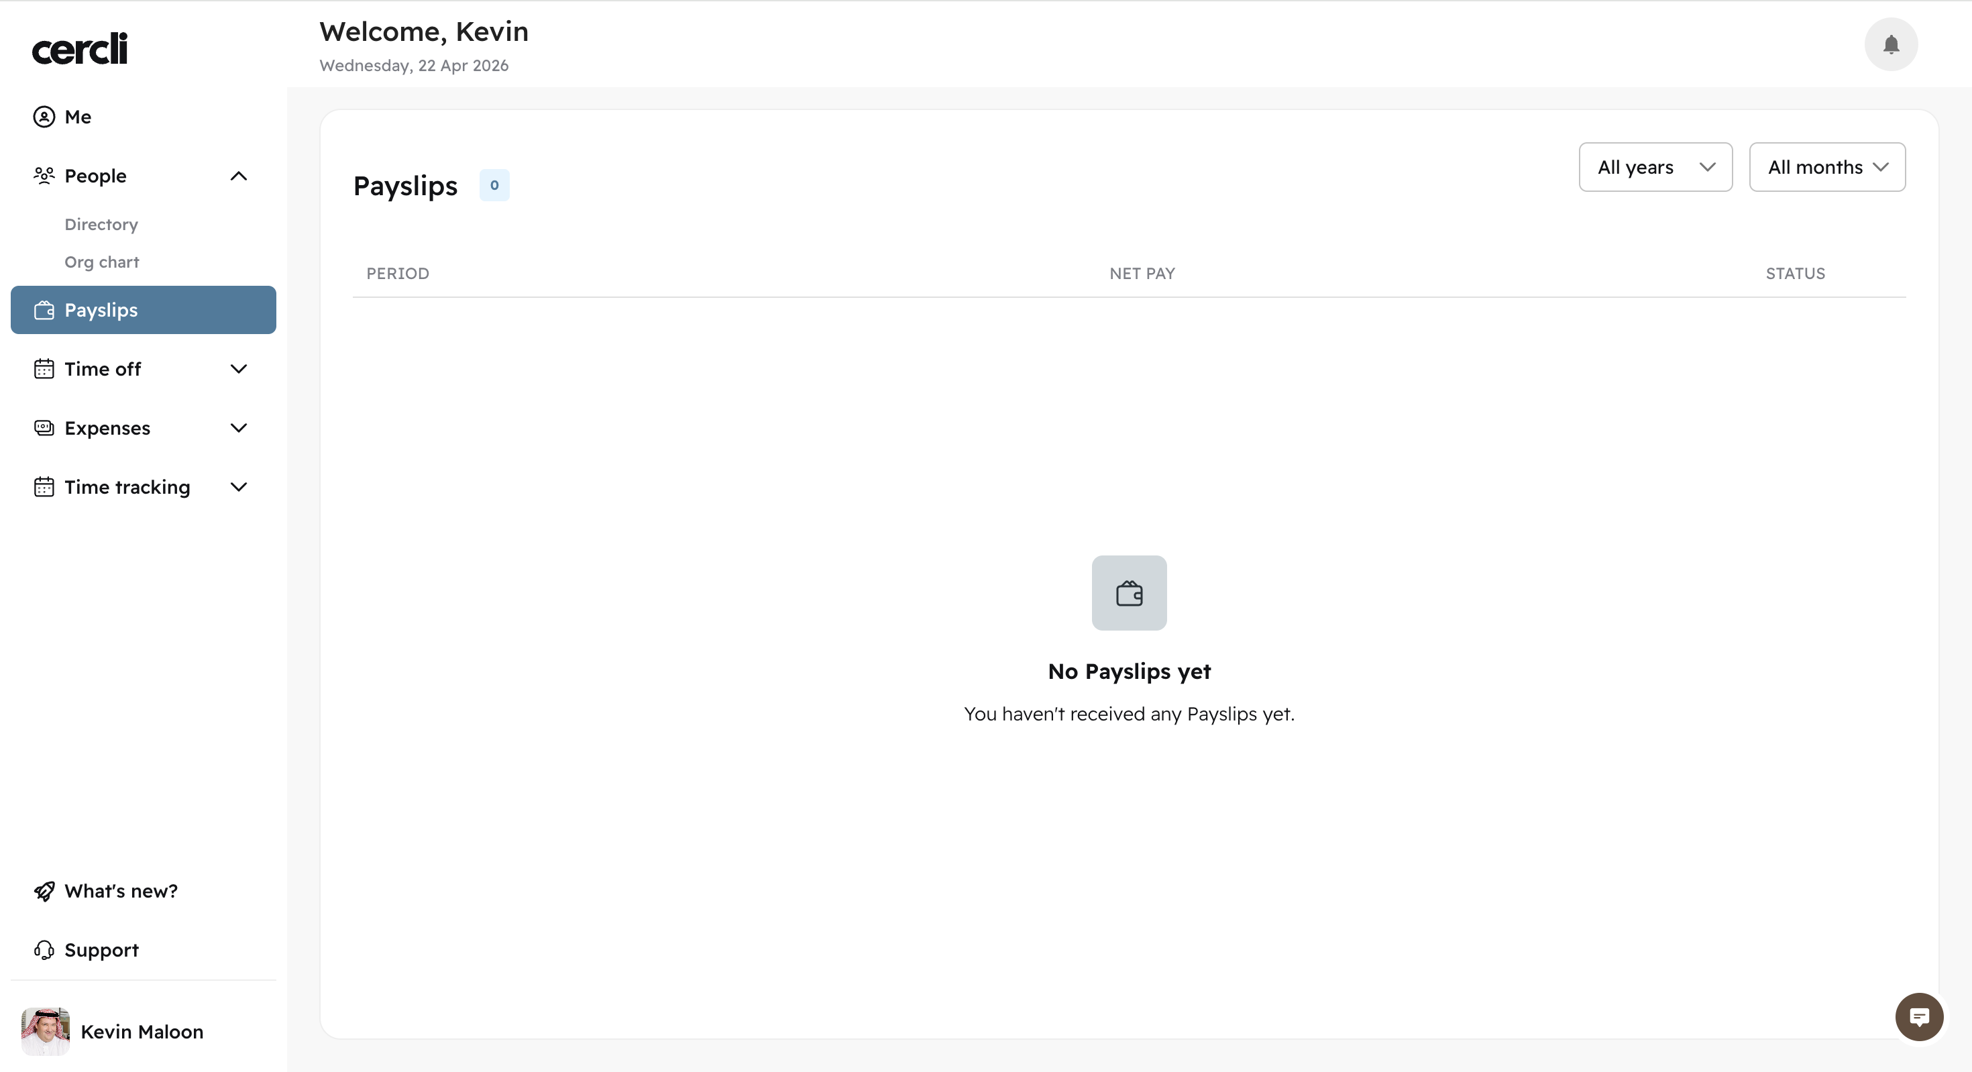Open the All years dropdown

(x=1655, y=167)
